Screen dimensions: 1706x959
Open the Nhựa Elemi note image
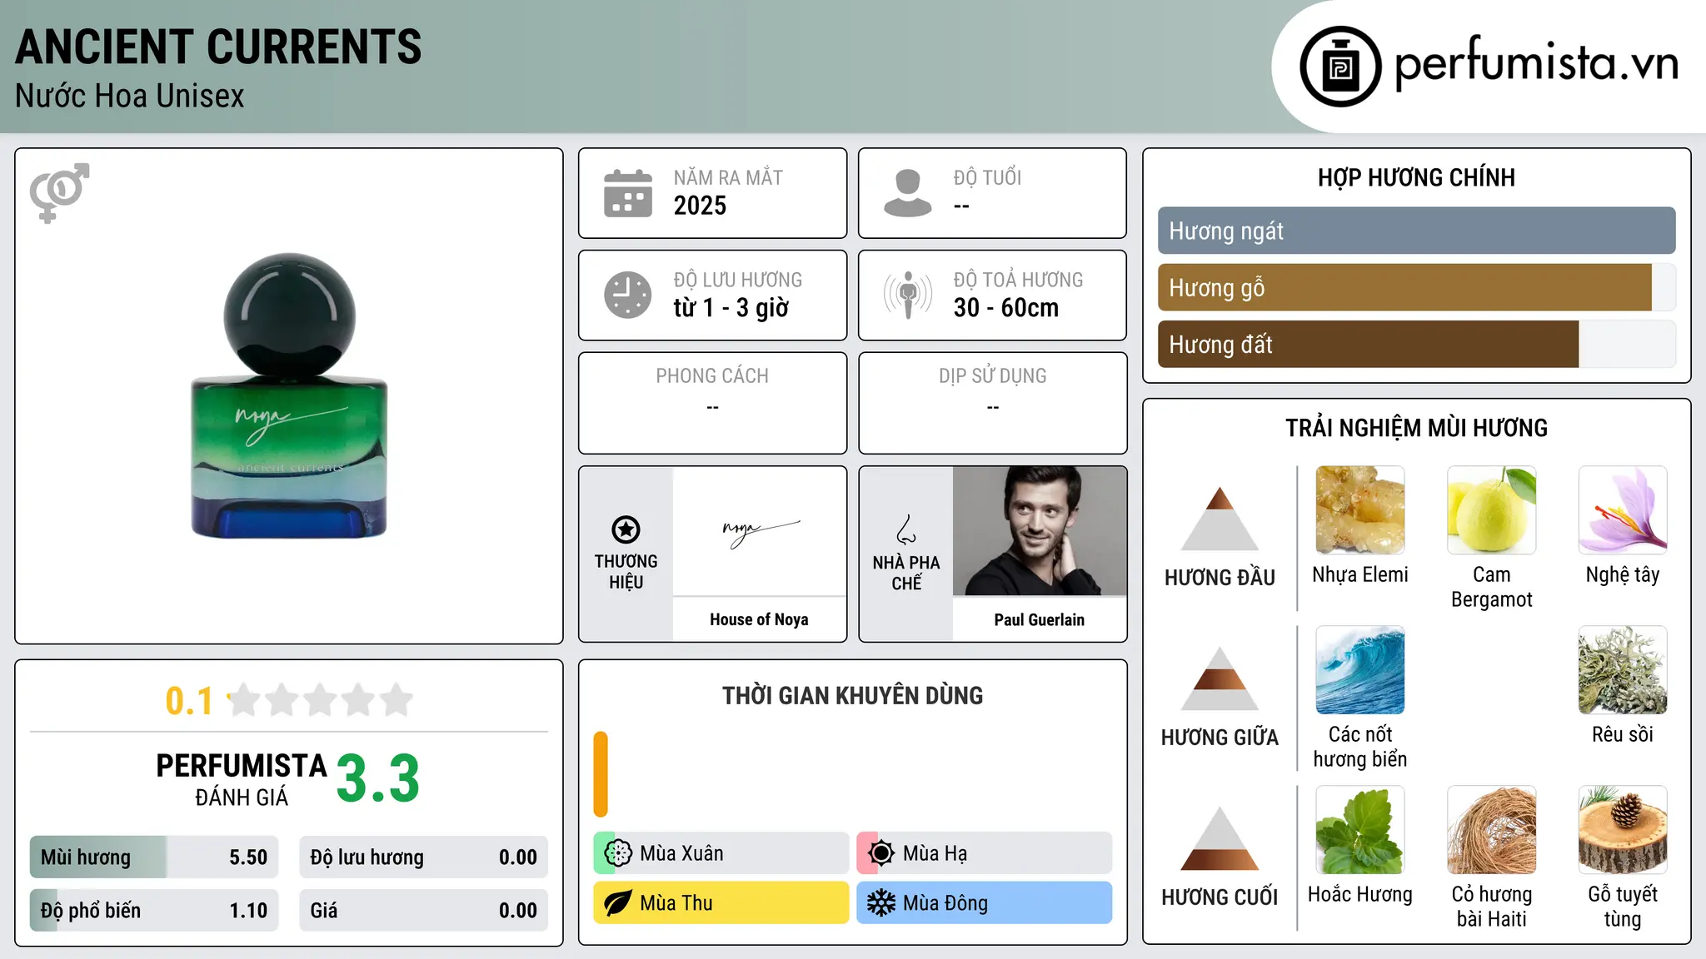[1360, 510]
